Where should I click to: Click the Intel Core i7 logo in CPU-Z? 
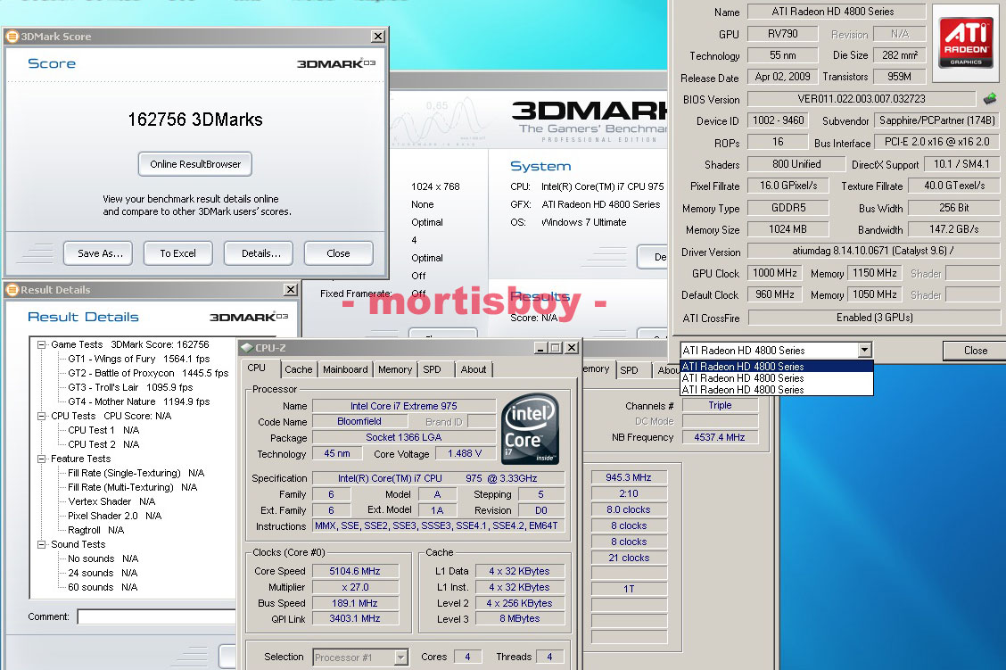[x=529, y=429]
